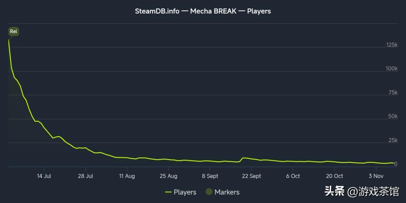Click the SteamDB.info Mecha BREAK chart title

(203, 11)
